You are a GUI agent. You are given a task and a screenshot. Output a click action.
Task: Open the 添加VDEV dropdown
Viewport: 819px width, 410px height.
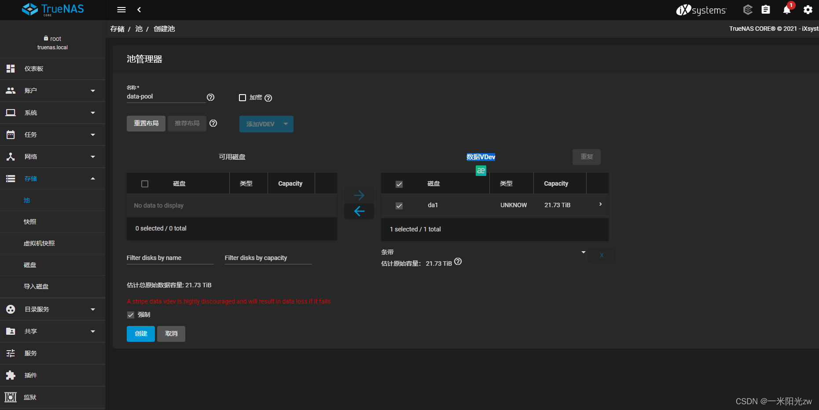pos(266,124)
